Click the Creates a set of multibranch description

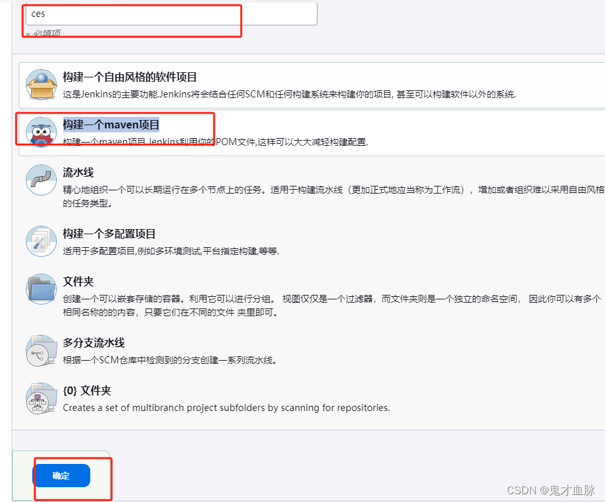pos(226,408)
